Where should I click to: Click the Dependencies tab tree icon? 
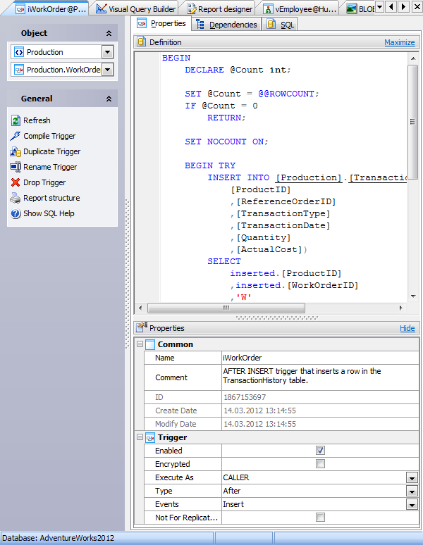pyautogui.click(x=200, y=25)
